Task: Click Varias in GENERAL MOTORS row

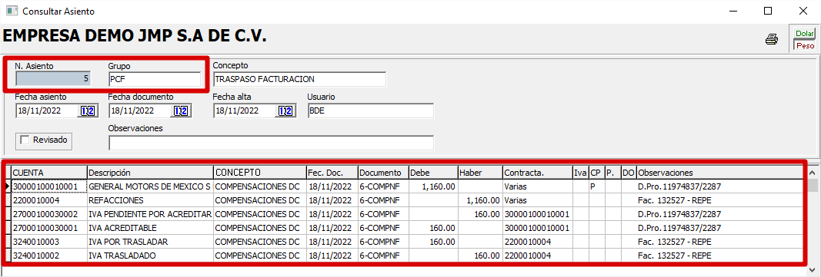Action: [x=537, y=186]
